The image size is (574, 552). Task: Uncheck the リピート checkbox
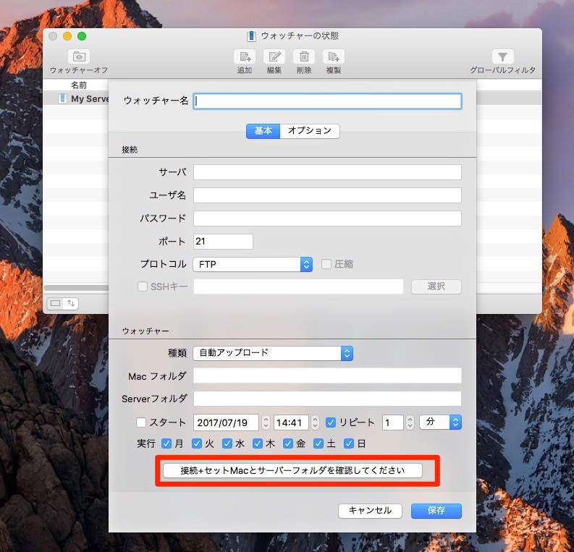point(331,423)
